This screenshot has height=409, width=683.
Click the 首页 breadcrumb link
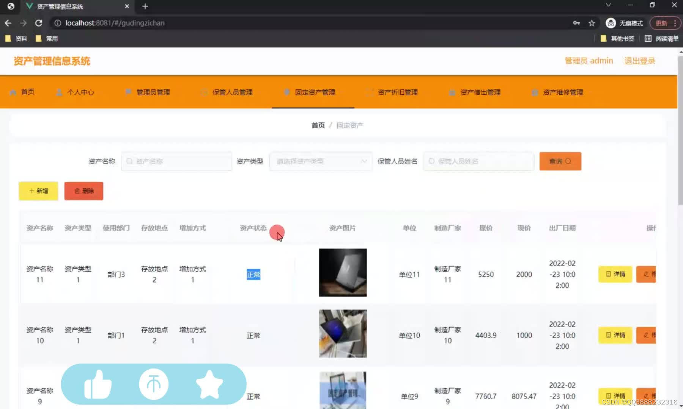click(318, 125)
